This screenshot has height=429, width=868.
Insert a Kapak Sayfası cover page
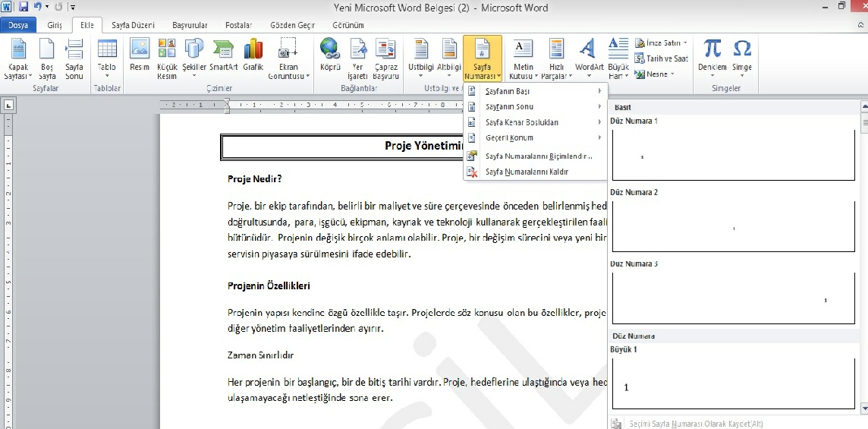point(18,59)
